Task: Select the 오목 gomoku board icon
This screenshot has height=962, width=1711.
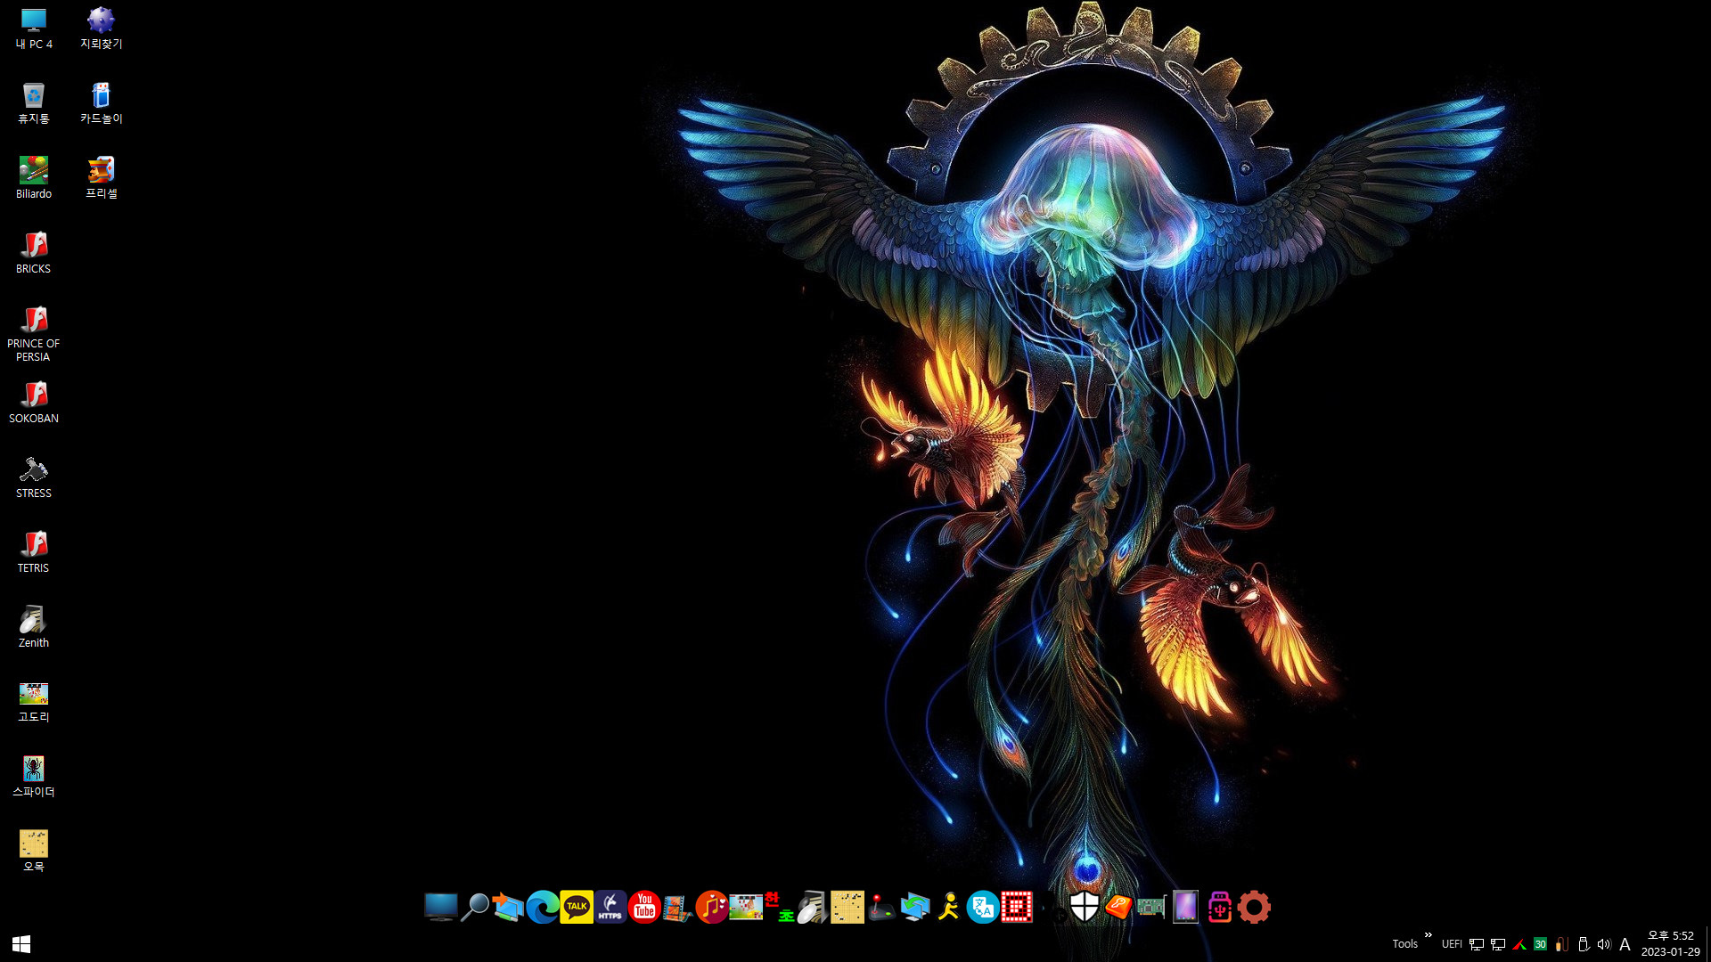Action: click(x=34, y=851)
